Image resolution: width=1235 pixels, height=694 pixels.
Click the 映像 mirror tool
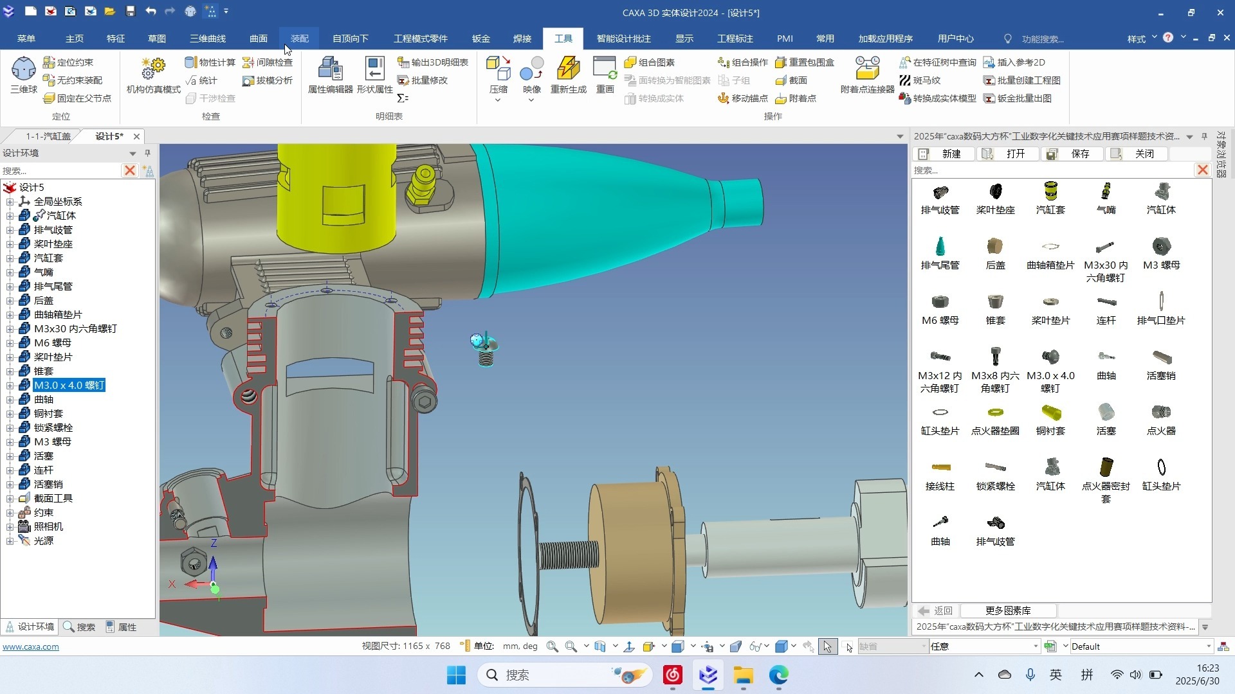[532, 75]
